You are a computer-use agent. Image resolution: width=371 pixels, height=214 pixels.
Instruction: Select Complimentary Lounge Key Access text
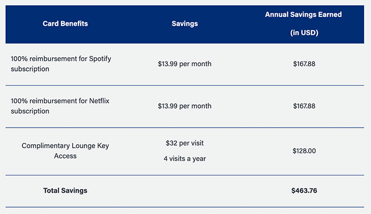click(65, 150)
